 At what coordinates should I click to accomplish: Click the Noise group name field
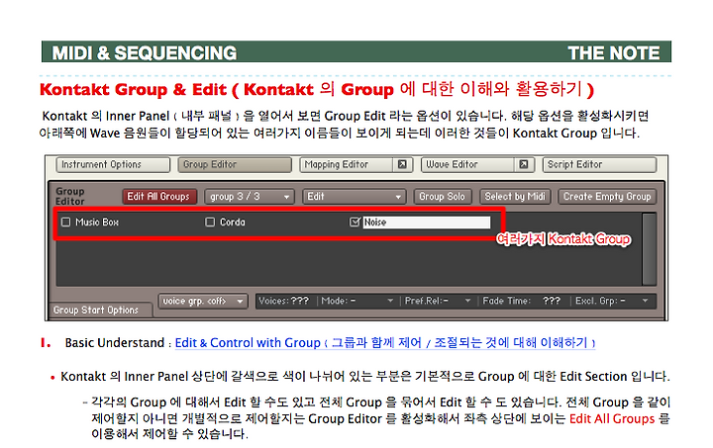point(427,223)
